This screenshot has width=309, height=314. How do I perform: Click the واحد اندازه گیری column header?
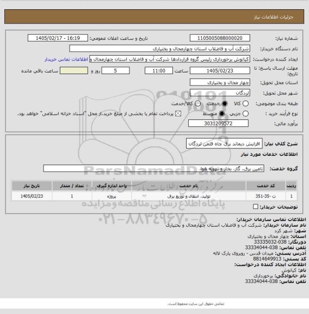coord(112,186)
